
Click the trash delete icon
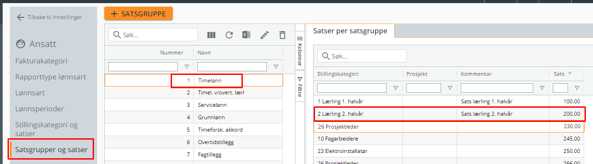coord(282,35)
